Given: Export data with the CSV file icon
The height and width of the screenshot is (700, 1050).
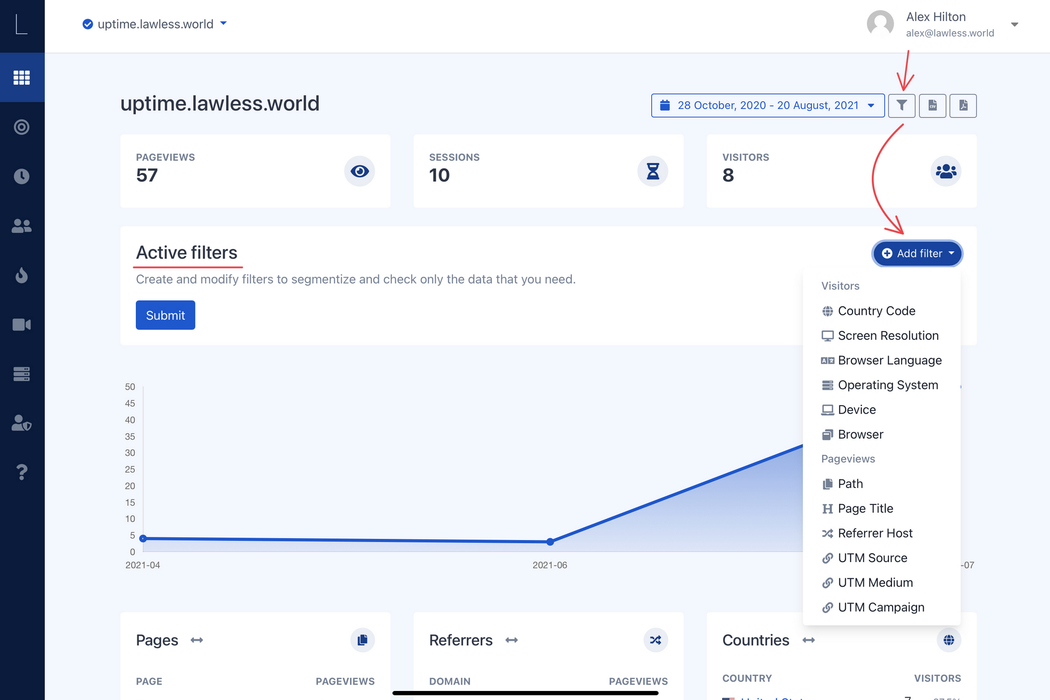Looking at the screenshot, I should (932, 105).
